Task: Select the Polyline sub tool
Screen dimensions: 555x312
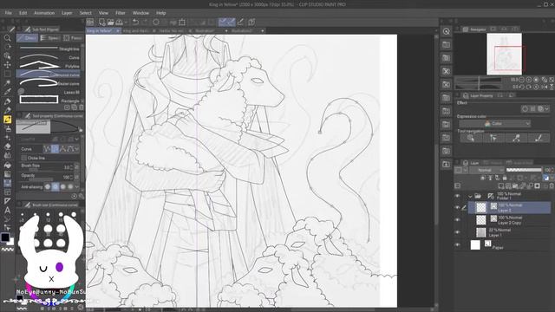Action: tap(49, 66)
